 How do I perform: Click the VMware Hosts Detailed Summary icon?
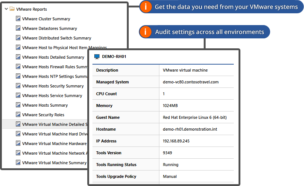pyautogui.click(x=18, y=57)
